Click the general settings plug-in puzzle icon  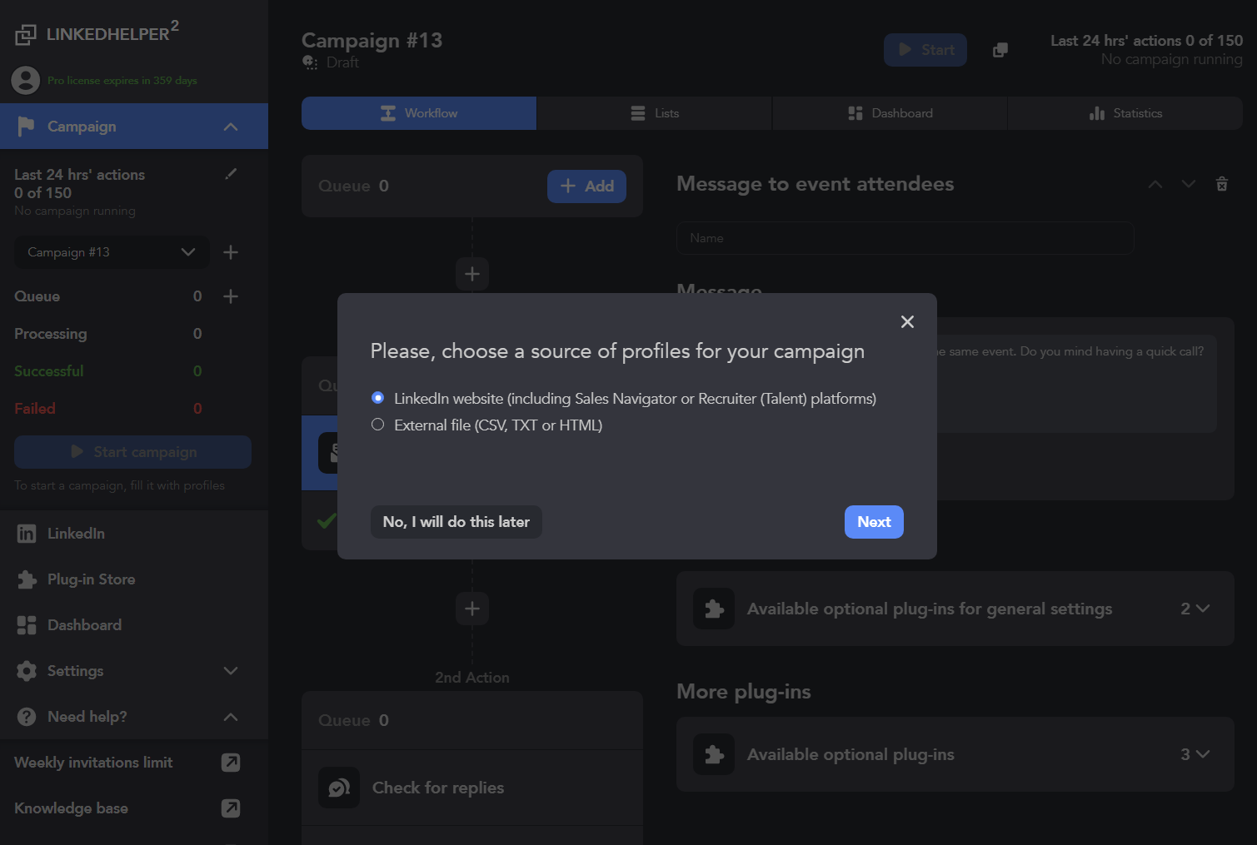714,609
